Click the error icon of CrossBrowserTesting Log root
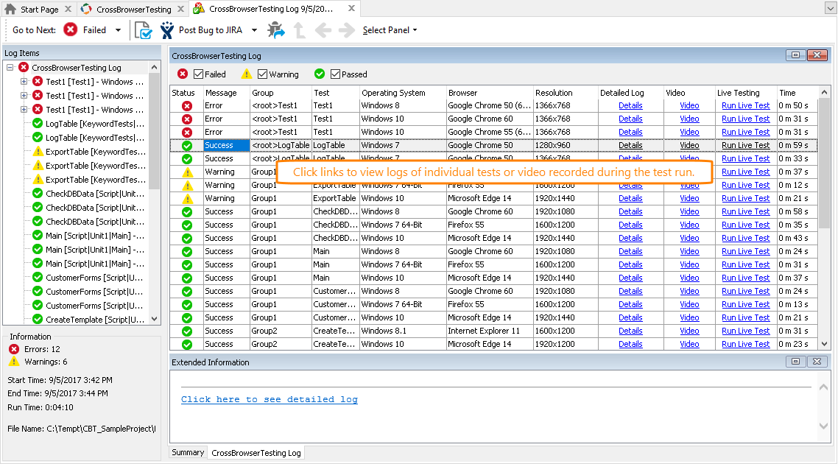The width and height of the screenshot is (838, 464). click(24, 67)
